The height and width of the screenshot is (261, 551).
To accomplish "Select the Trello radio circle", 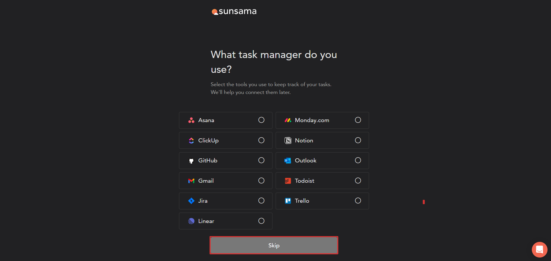I will point(358,201).
